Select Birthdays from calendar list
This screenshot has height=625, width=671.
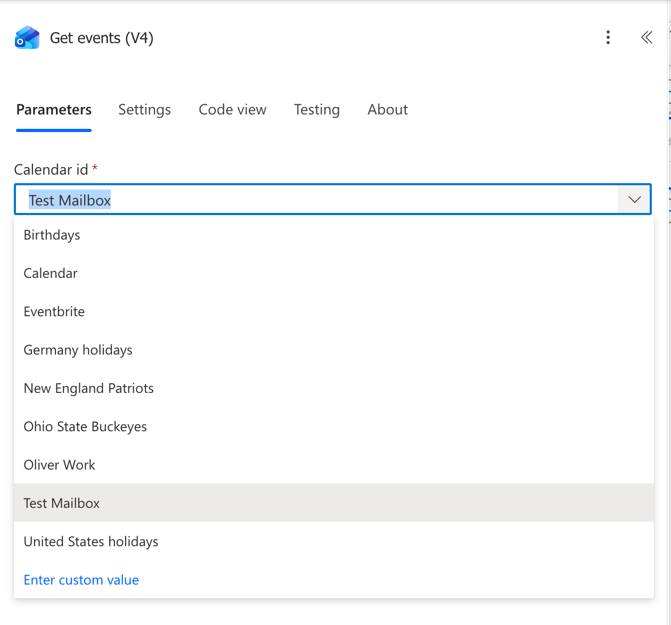(x=52, y=235)
